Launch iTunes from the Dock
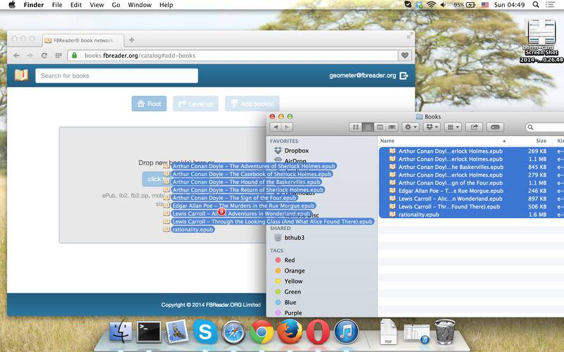This screenshot has height=352, width=564. (346, 332)
